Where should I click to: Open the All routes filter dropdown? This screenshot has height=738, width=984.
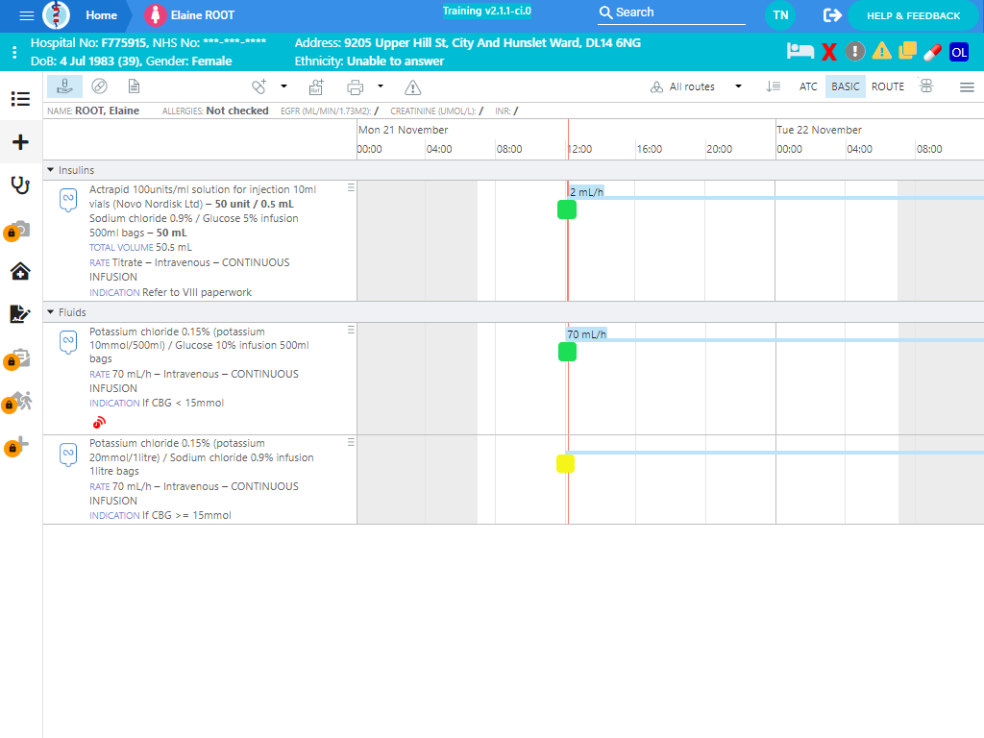(x=696, y=86)
